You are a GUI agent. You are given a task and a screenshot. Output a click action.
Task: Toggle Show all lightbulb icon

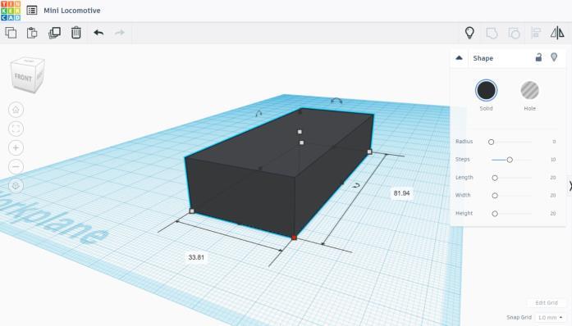(x=469, y=33)
